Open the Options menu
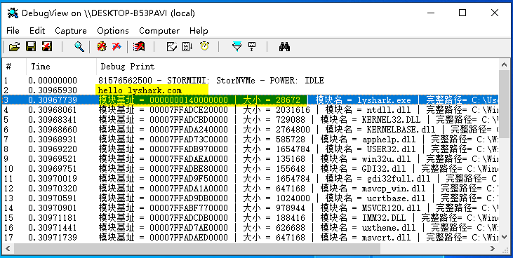The image size is (513, 258). 113,31
